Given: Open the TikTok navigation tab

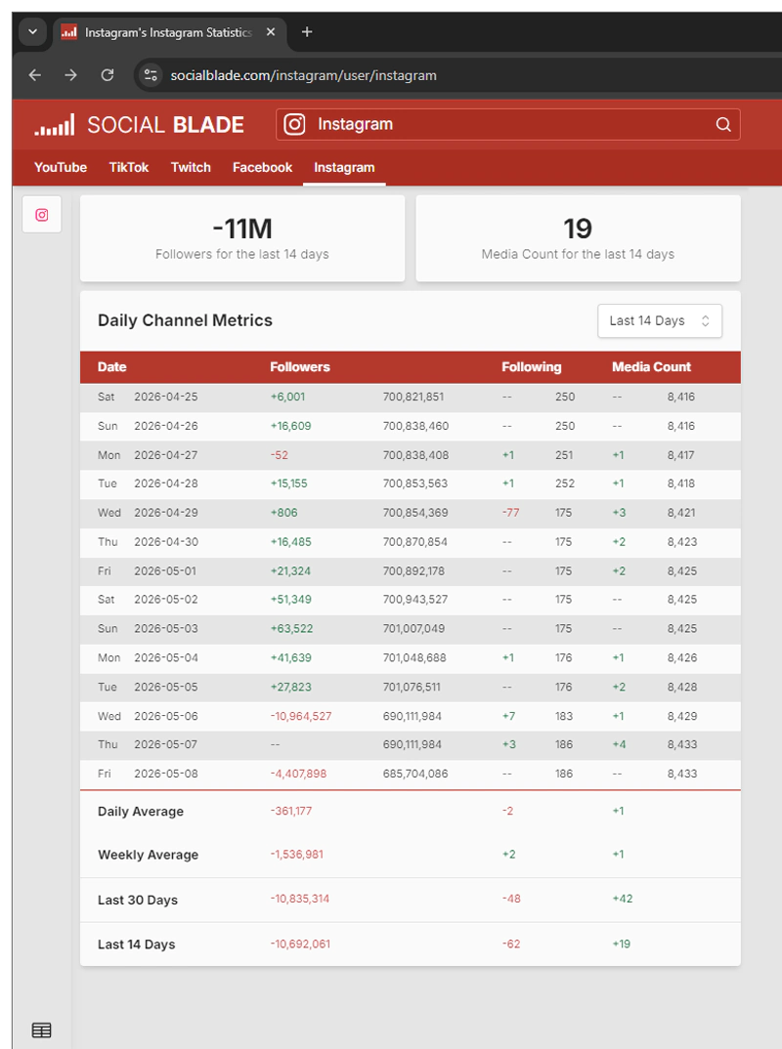Looking at the screenshot, I should click(x=129, y=167).
